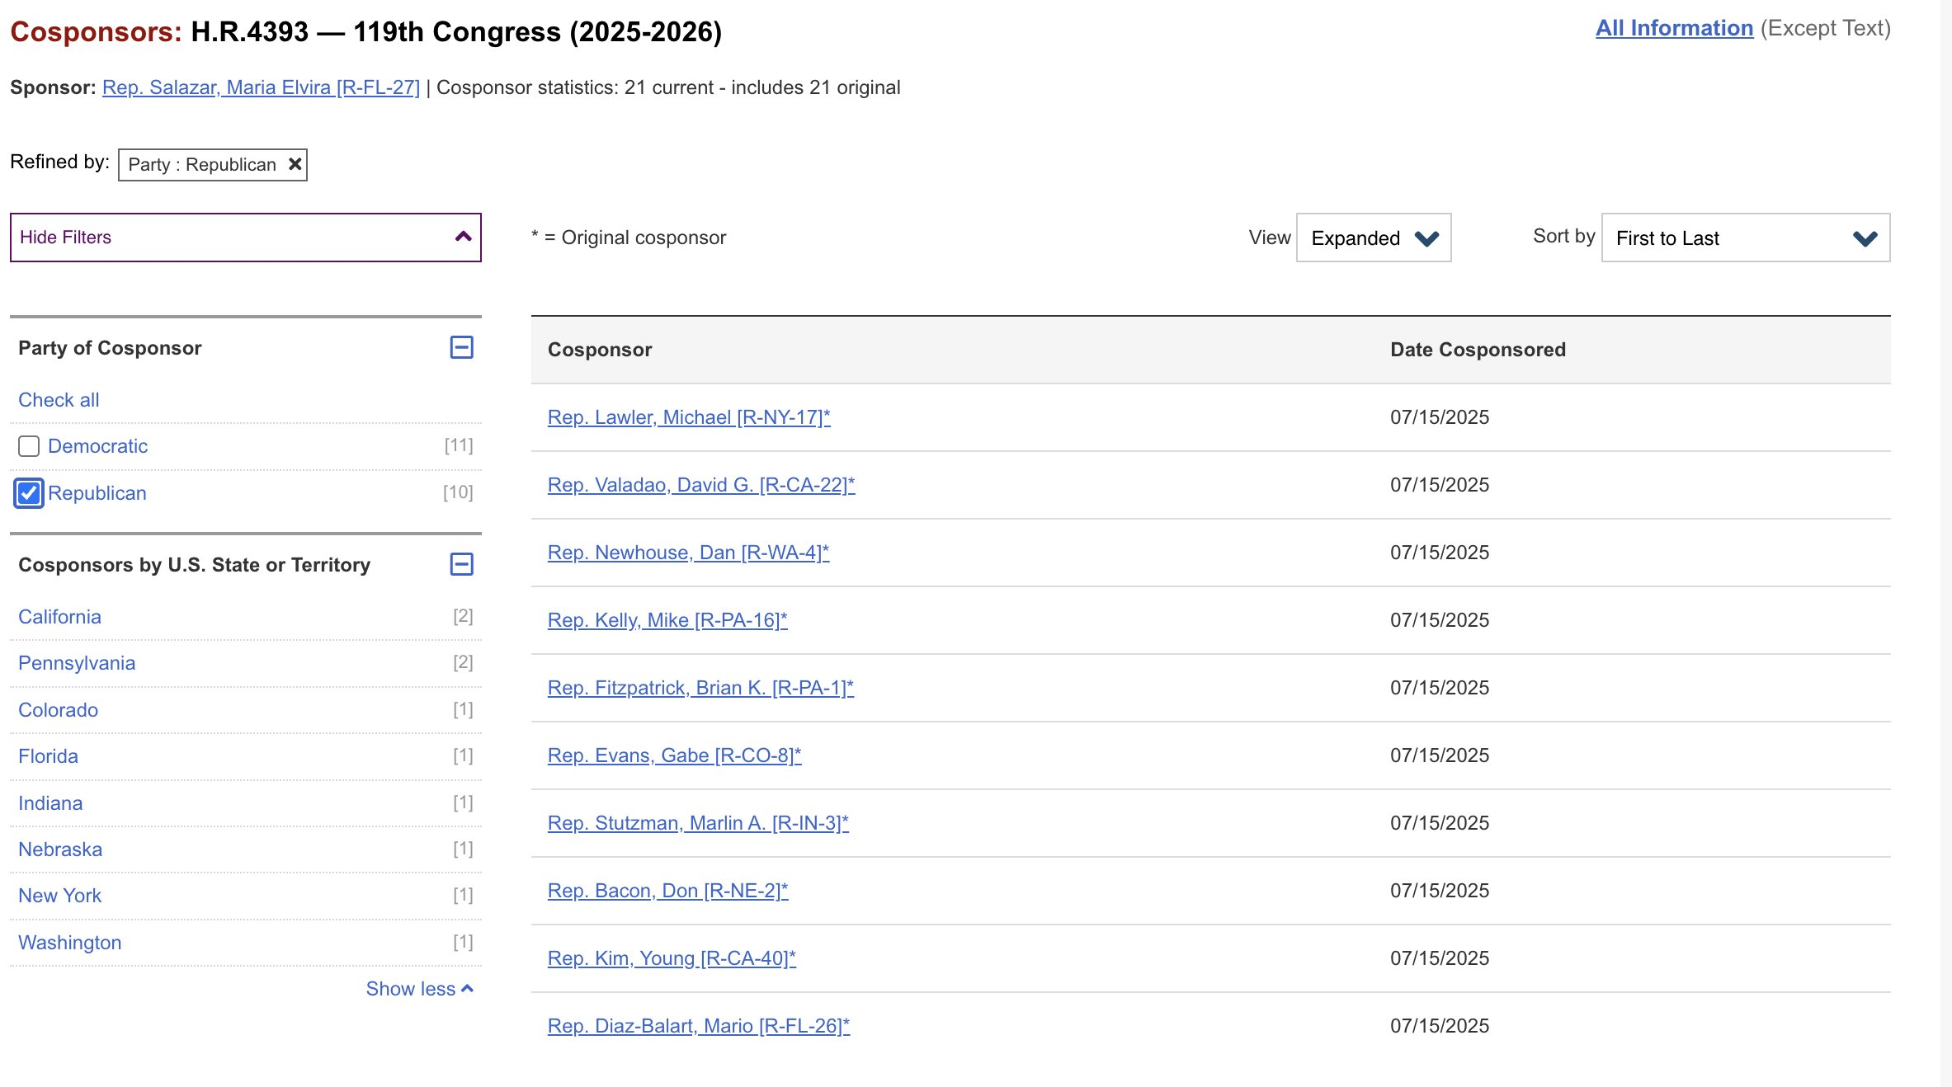Open Rep. Stutzman, Marlin A. profile link
Viewport: 1952px width, 1087px height.
(x=698, y=823)
